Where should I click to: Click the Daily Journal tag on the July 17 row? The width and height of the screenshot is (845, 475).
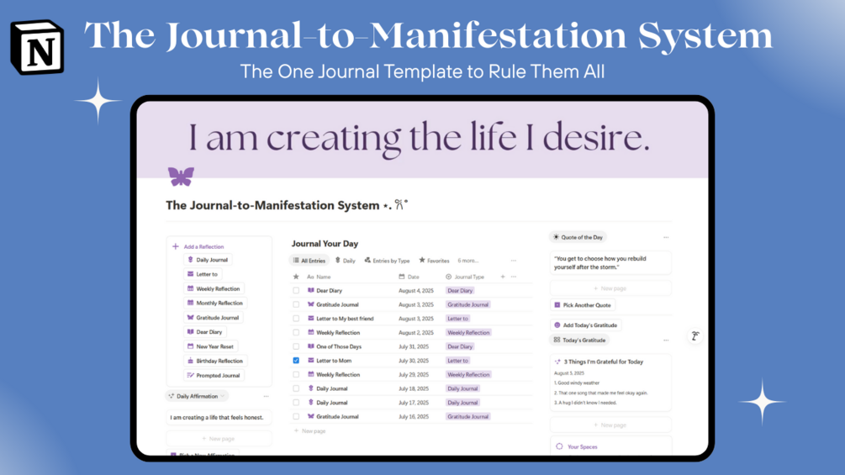pyautogui.click(x=462, y=403)
